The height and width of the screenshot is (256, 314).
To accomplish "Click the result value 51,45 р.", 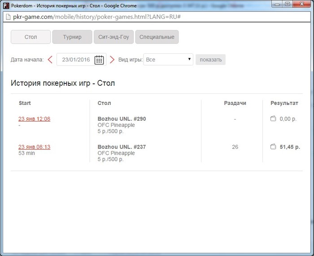I will [x=290, y=147].
